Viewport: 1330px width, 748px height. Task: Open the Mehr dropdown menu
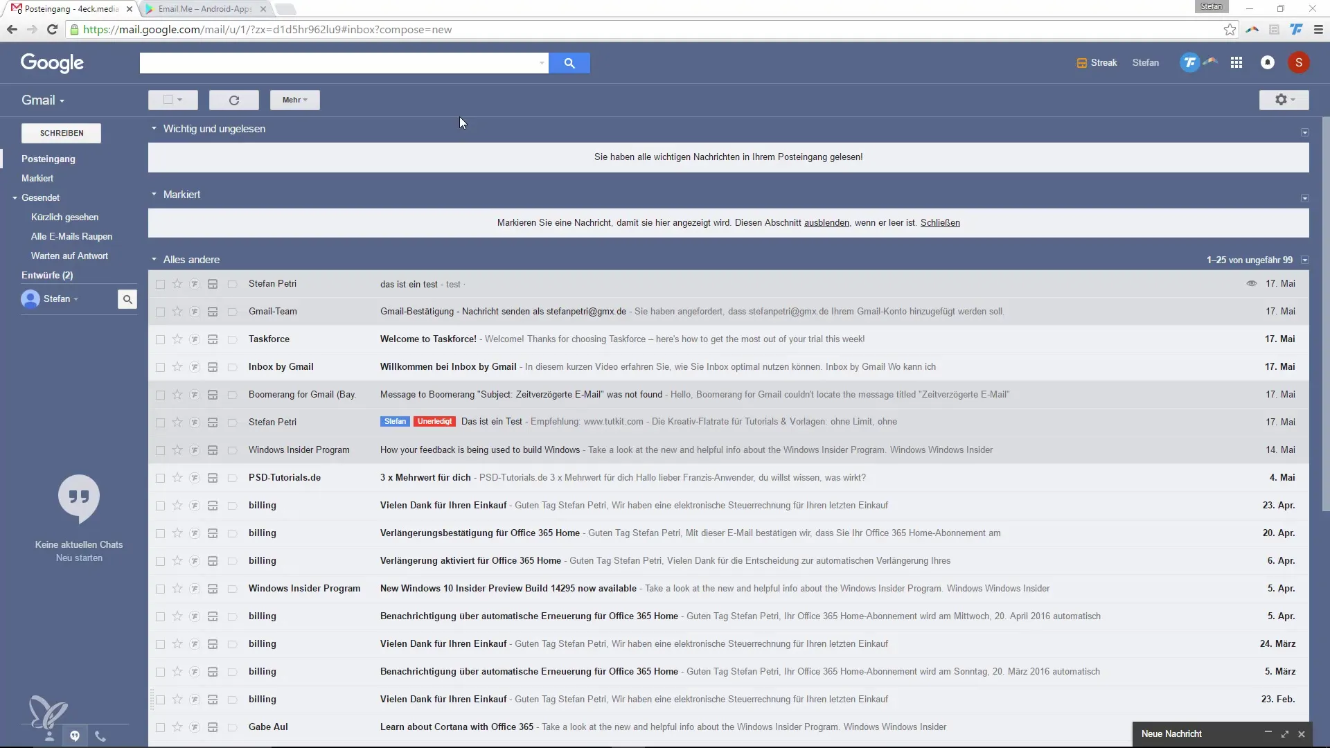[x=295, y=100]
